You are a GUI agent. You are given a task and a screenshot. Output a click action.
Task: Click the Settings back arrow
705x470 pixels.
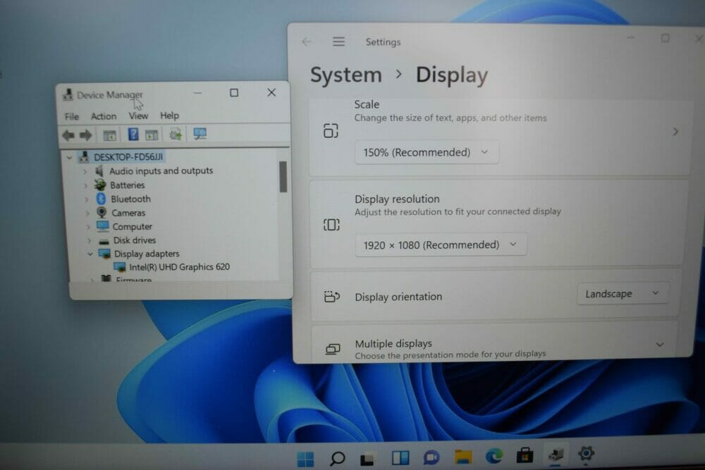point(307,42)
